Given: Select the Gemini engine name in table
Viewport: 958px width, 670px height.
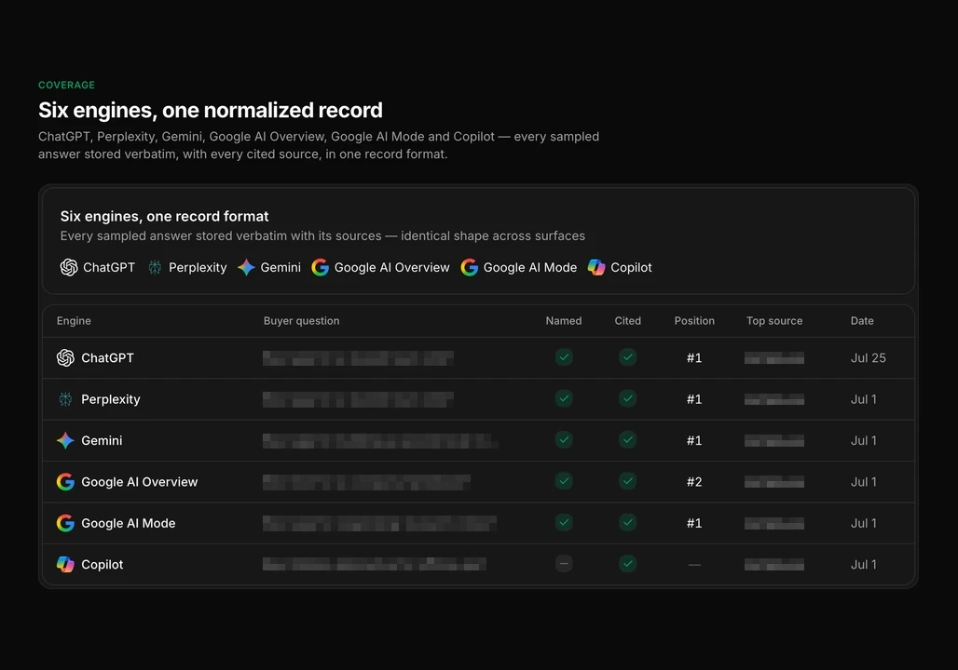Looking at the screenshot, I should tap(102, 440).
